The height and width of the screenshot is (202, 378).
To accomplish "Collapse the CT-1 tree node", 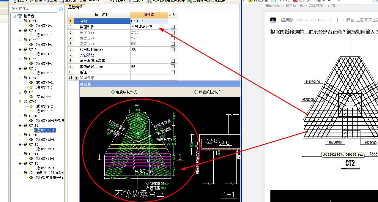I will pos(21,21).
